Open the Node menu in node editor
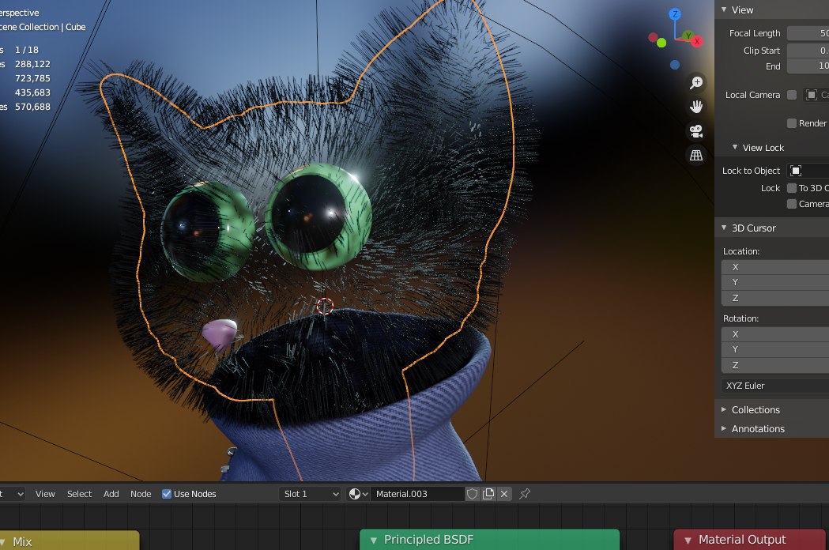Screen dimensions: 829x550 pyautogui.click(x=141, y=494)
